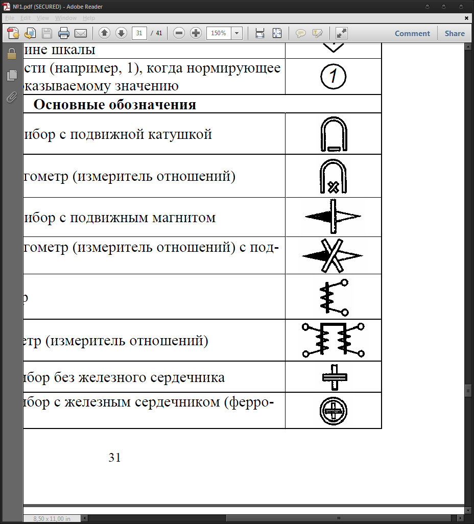Screen dimensions: 474x524
Task: Open the File menu
Action: click(10, 18)
